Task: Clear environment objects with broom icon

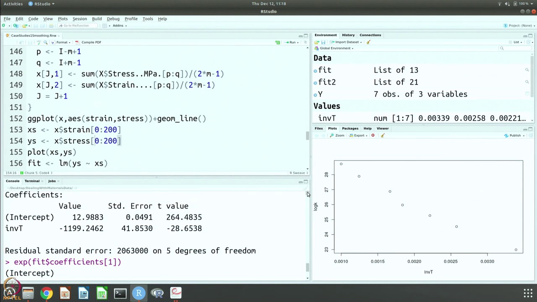Action: [x=368, y=42]
